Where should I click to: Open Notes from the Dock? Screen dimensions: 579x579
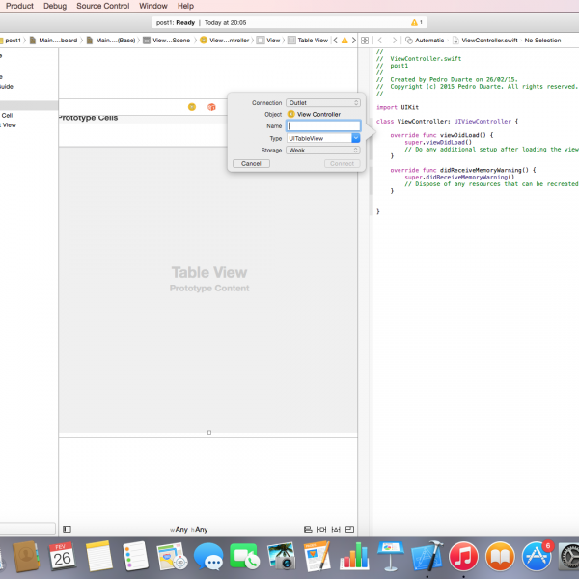coord(99,556)
